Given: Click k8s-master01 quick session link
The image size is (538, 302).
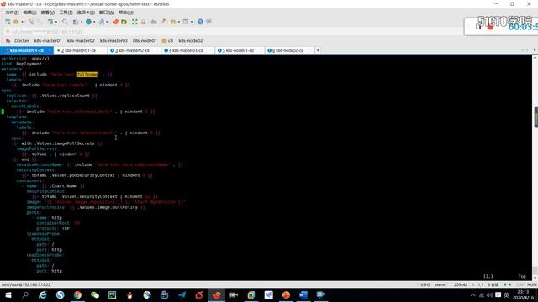Looking at the screenshot, I should pos(48,41).
